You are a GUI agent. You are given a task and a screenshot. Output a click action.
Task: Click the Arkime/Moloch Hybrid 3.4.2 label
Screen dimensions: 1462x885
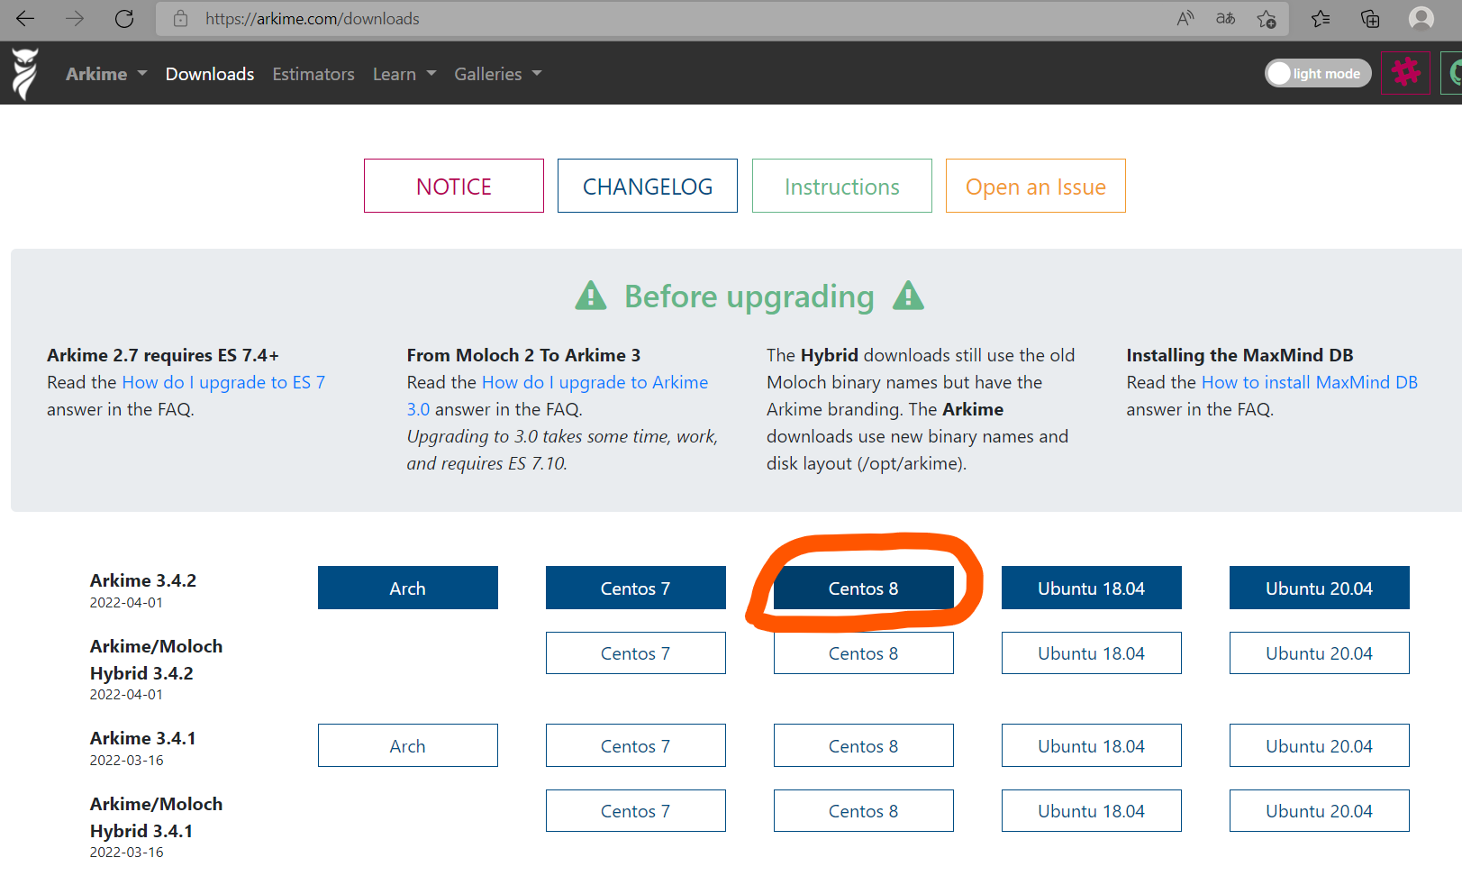coord(156,660)
